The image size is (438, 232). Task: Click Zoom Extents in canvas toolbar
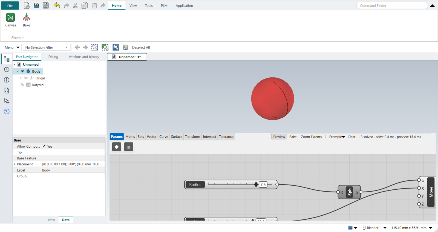pos(311,137)
